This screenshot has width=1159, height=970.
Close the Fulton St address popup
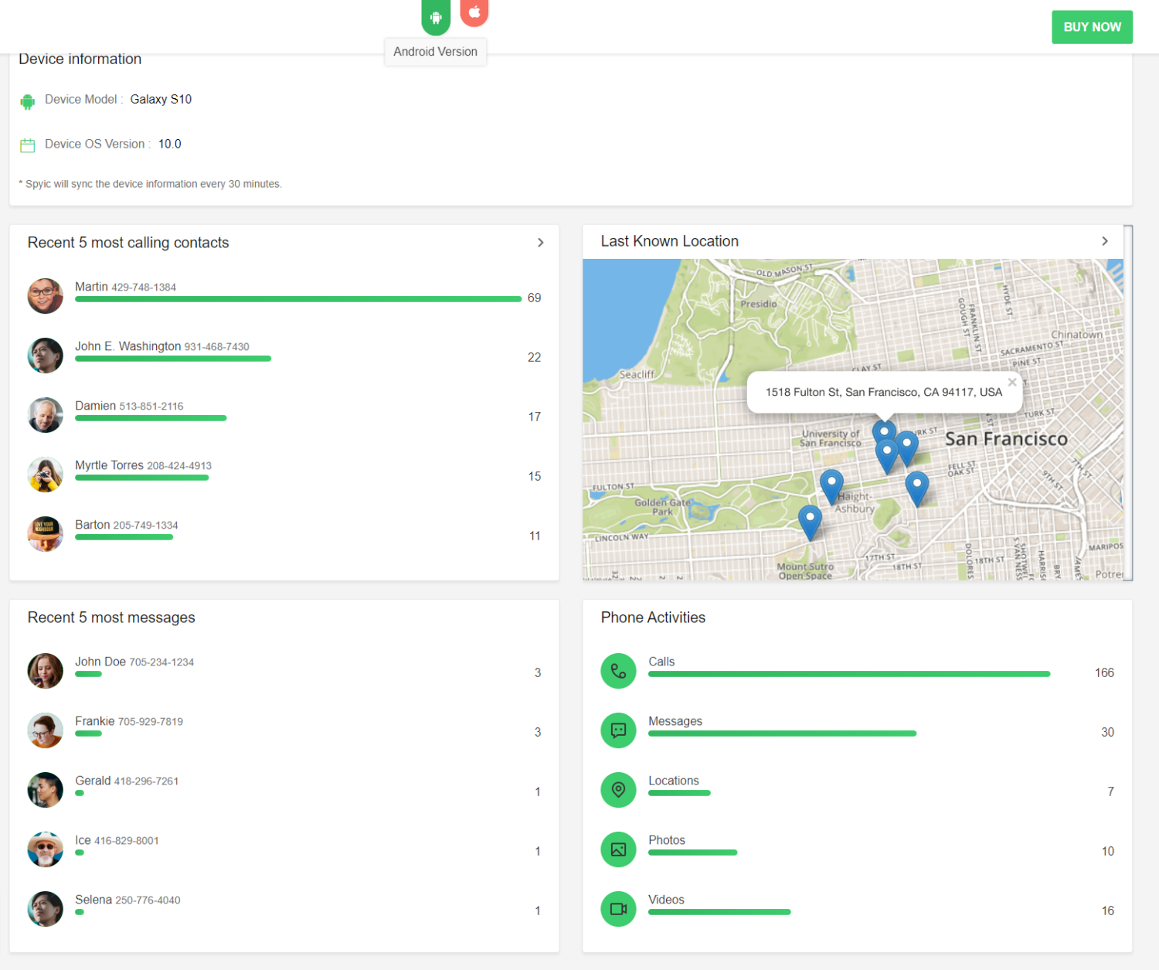[x=1011, y=382]
